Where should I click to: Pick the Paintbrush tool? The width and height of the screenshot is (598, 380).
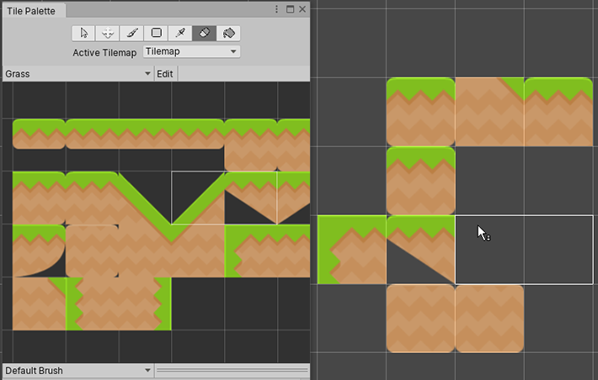pyautogui.click(x=132, y=33)
